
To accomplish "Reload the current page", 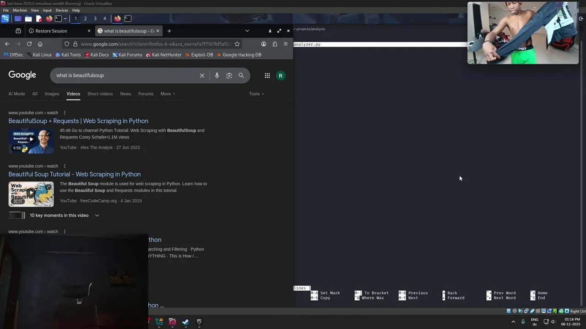I will (29, 44).
